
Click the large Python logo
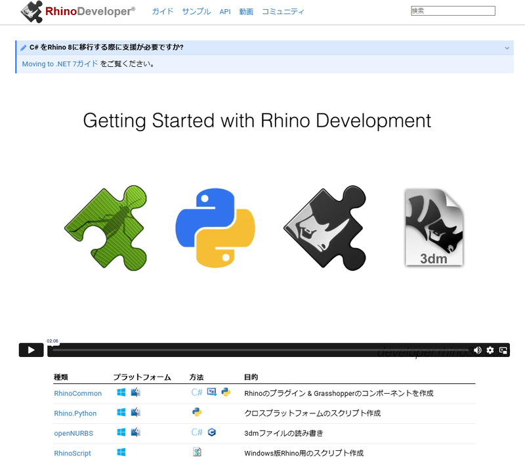pyautogui.click(x=215, y=228)
